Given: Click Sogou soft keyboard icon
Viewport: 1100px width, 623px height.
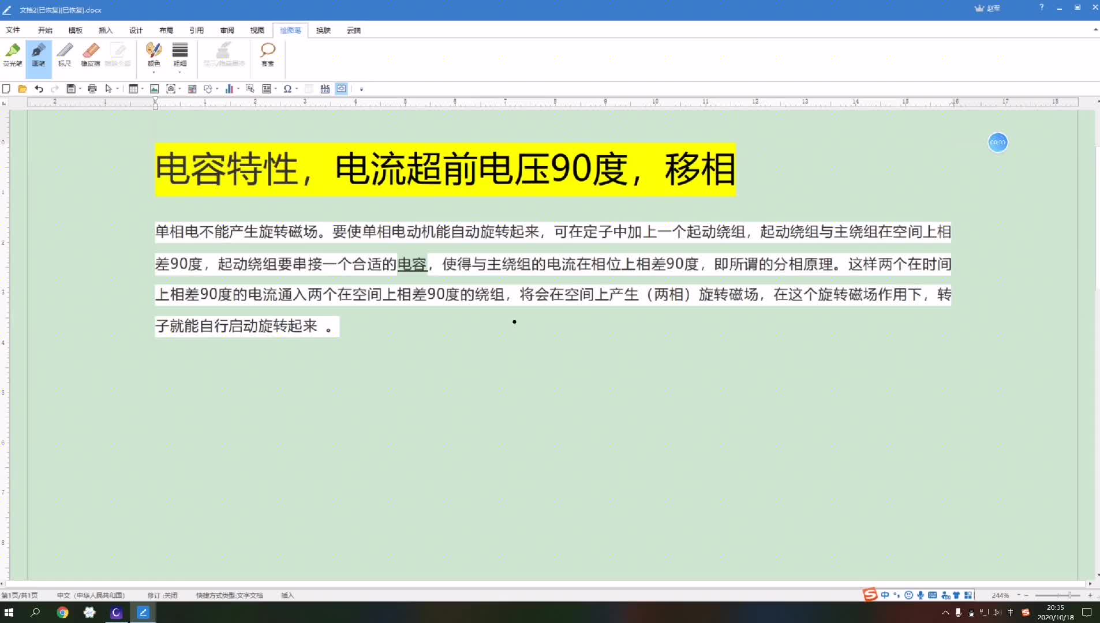Looking at the screenshot, I should [932, 595].
